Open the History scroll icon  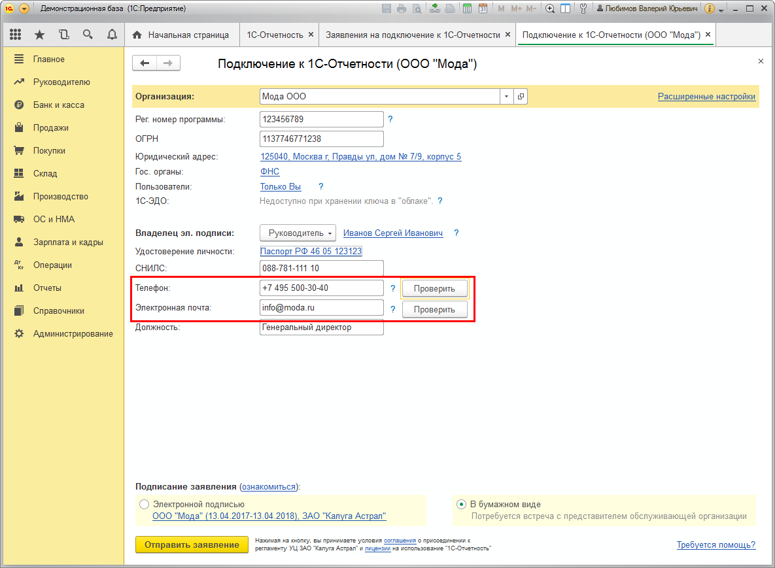point(63,35)
